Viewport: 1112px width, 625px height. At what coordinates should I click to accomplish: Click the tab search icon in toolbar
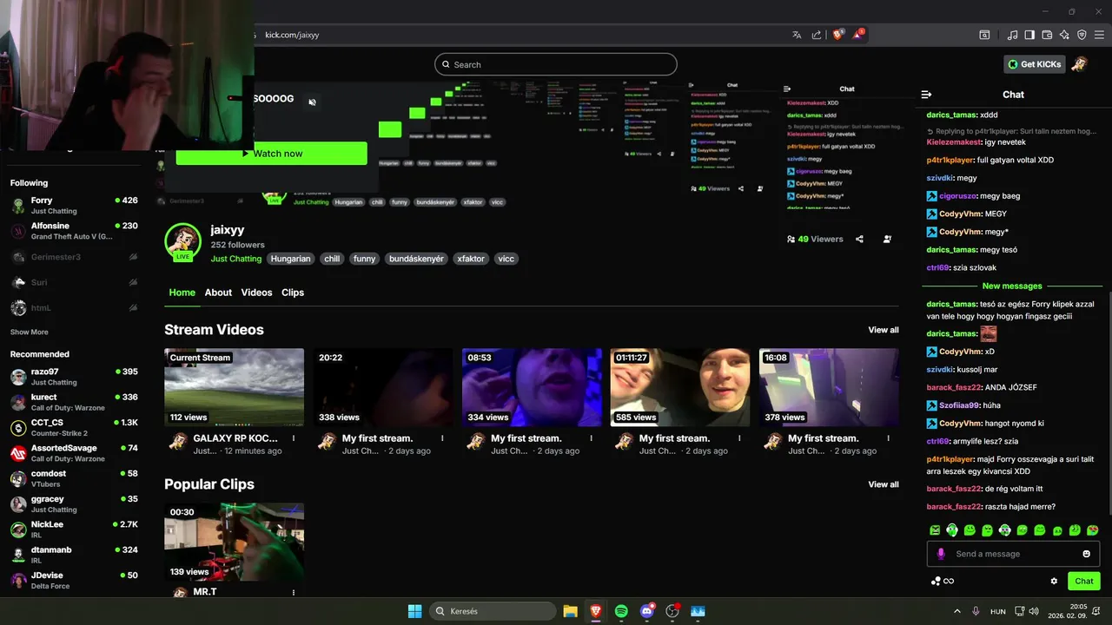[x=984, y=35]
